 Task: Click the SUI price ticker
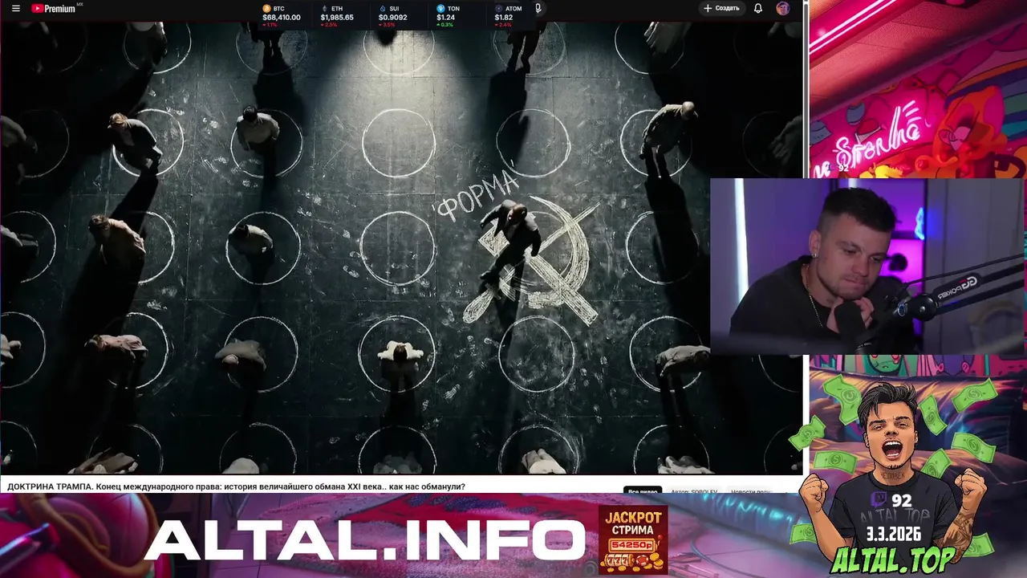coord(392,14)
